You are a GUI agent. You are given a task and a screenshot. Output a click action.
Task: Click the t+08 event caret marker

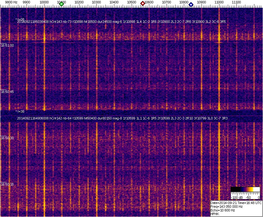click(x=20, y=19)
